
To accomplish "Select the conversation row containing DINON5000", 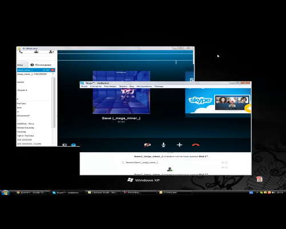I will coord(34,74).
